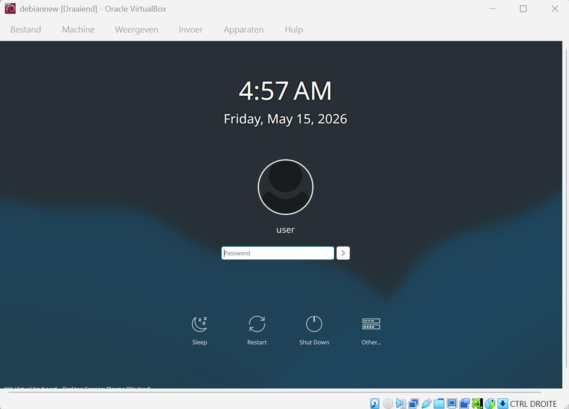Maximize the VirtualBox window
Screen dimensions: 569x409
tap(523, 9)
